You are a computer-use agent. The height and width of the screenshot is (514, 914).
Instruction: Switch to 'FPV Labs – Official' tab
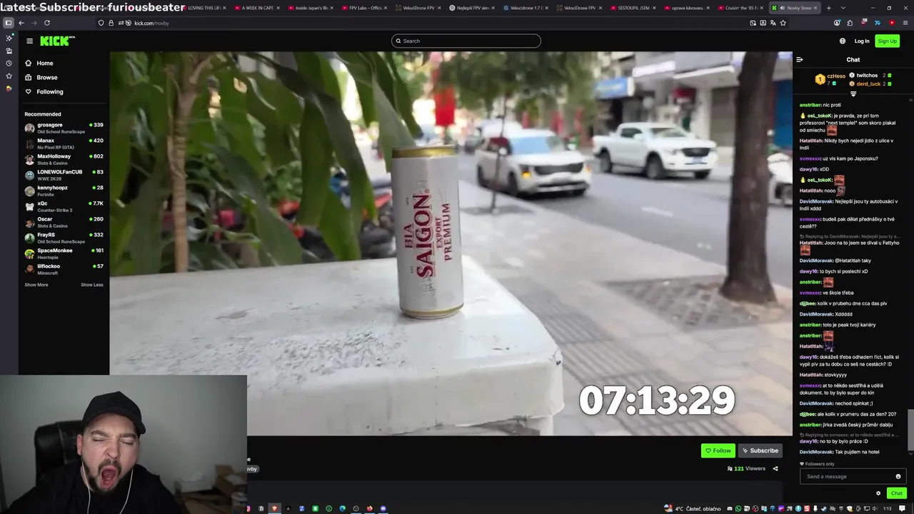(x=365, y=8)
